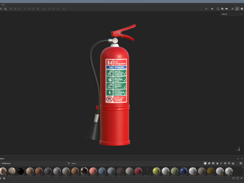Click the symmetry icon left of pause
The image size is (244, 183).
[206, 9]
